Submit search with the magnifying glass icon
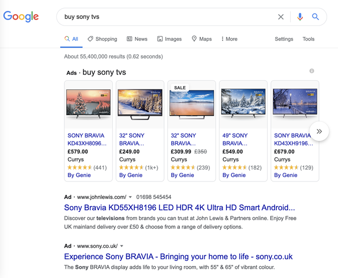 coord(315,17)
